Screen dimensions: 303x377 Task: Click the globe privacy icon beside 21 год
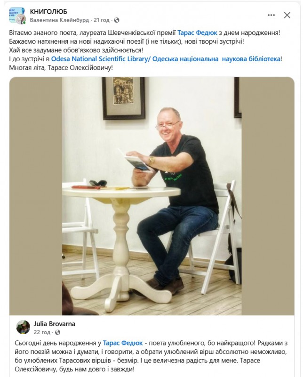tap(117, 20)
